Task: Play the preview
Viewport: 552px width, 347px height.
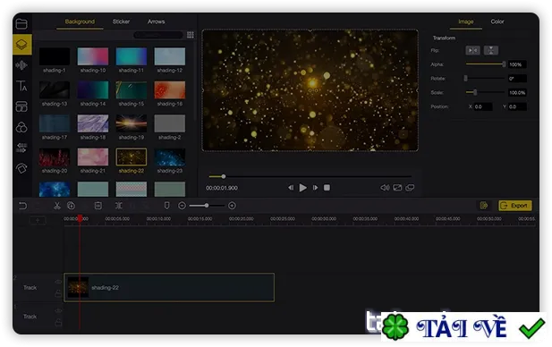Action: pyautogui.click(x=302, y=188)
